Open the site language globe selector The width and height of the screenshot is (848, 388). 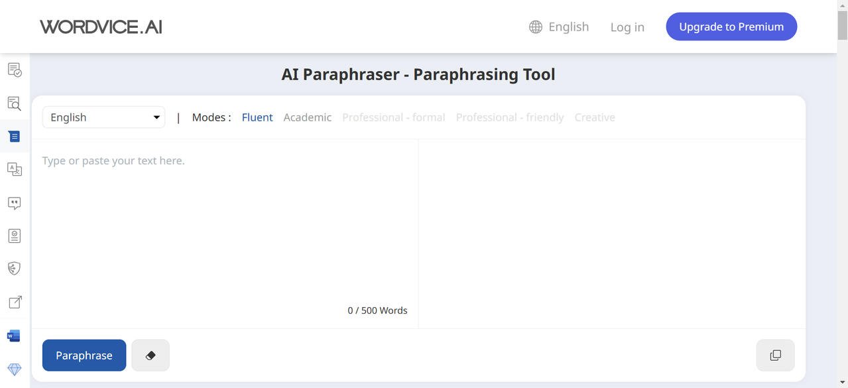click(x=559, y=27)
